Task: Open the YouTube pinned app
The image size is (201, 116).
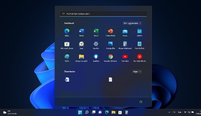Action: coord(125,58)
